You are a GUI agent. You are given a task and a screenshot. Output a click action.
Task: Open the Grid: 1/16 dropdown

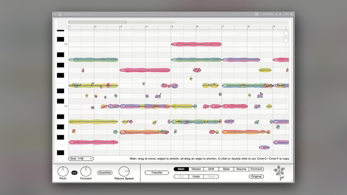81,159
